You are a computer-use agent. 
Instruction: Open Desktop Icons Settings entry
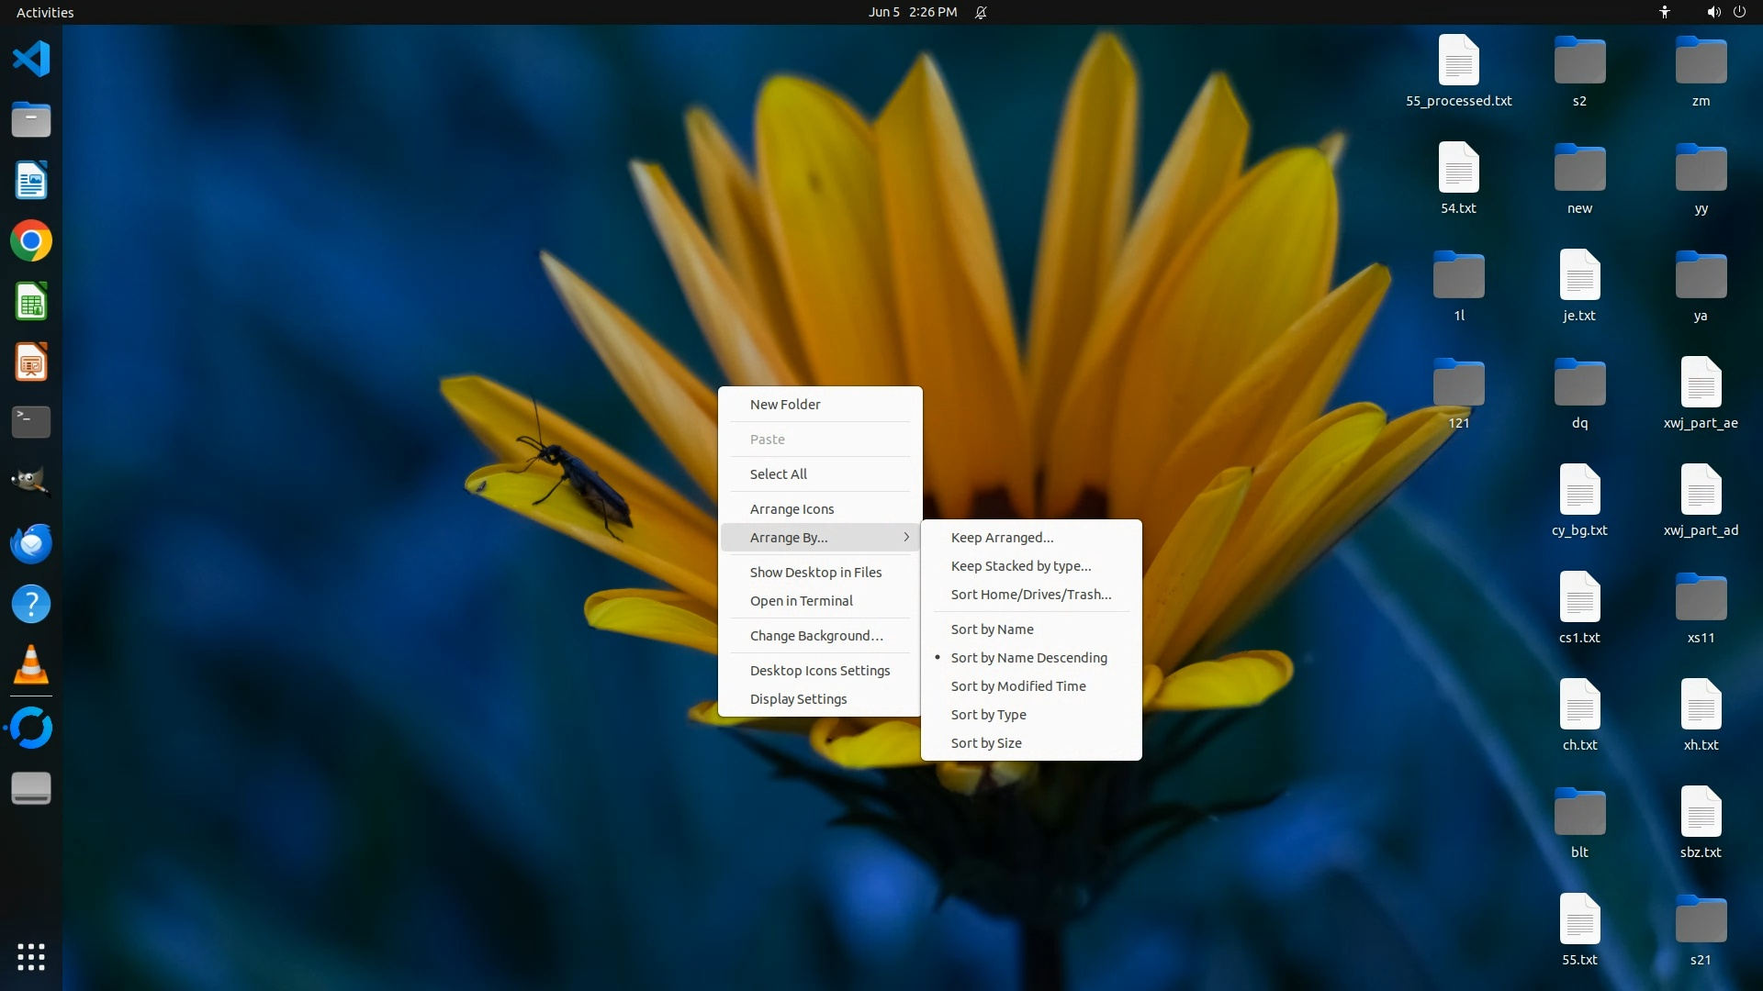(x=819, y=671)
